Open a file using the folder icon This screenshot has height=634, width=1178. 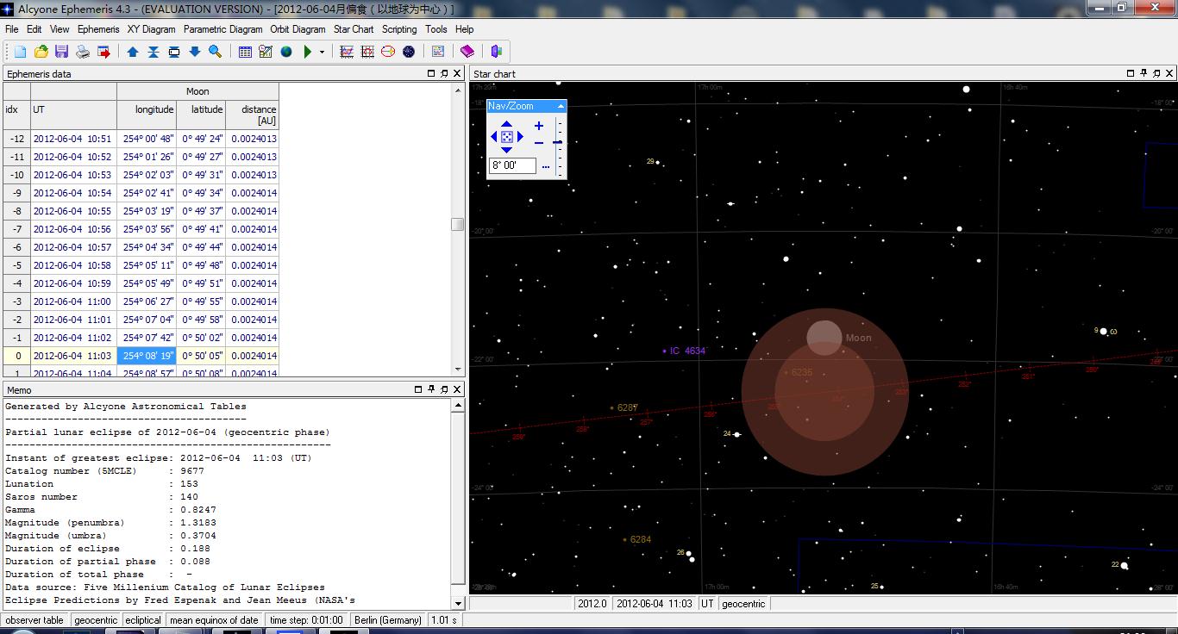(41, 52)
